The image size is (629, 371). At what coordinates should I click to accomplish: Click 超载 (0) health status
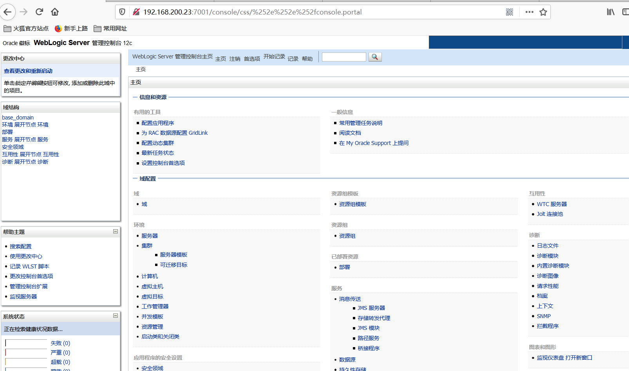coord(60,362)
